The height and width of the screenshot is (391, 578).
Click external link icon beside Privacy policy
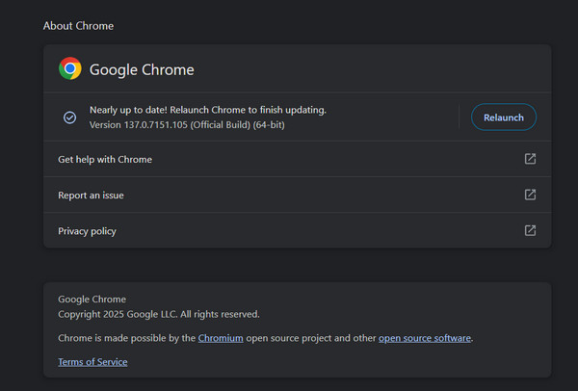pos(530,230)
